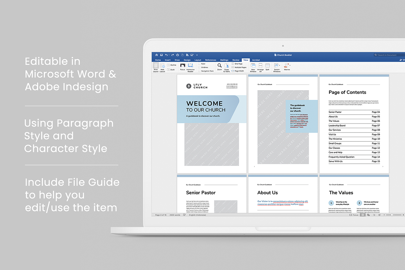This screenshot has height=270, width=405.
Task: Select the Print icon in quick access toolbar
Action: click(x=177, y=54)
